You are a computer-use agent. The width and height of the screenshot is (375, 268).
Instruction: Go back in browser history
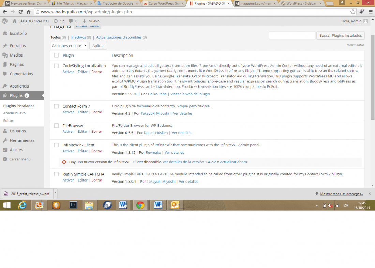(x=5, y=12)
